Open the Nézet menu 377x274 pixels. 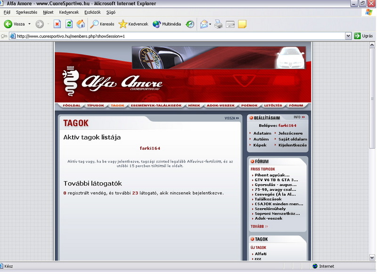click(48, 12)
